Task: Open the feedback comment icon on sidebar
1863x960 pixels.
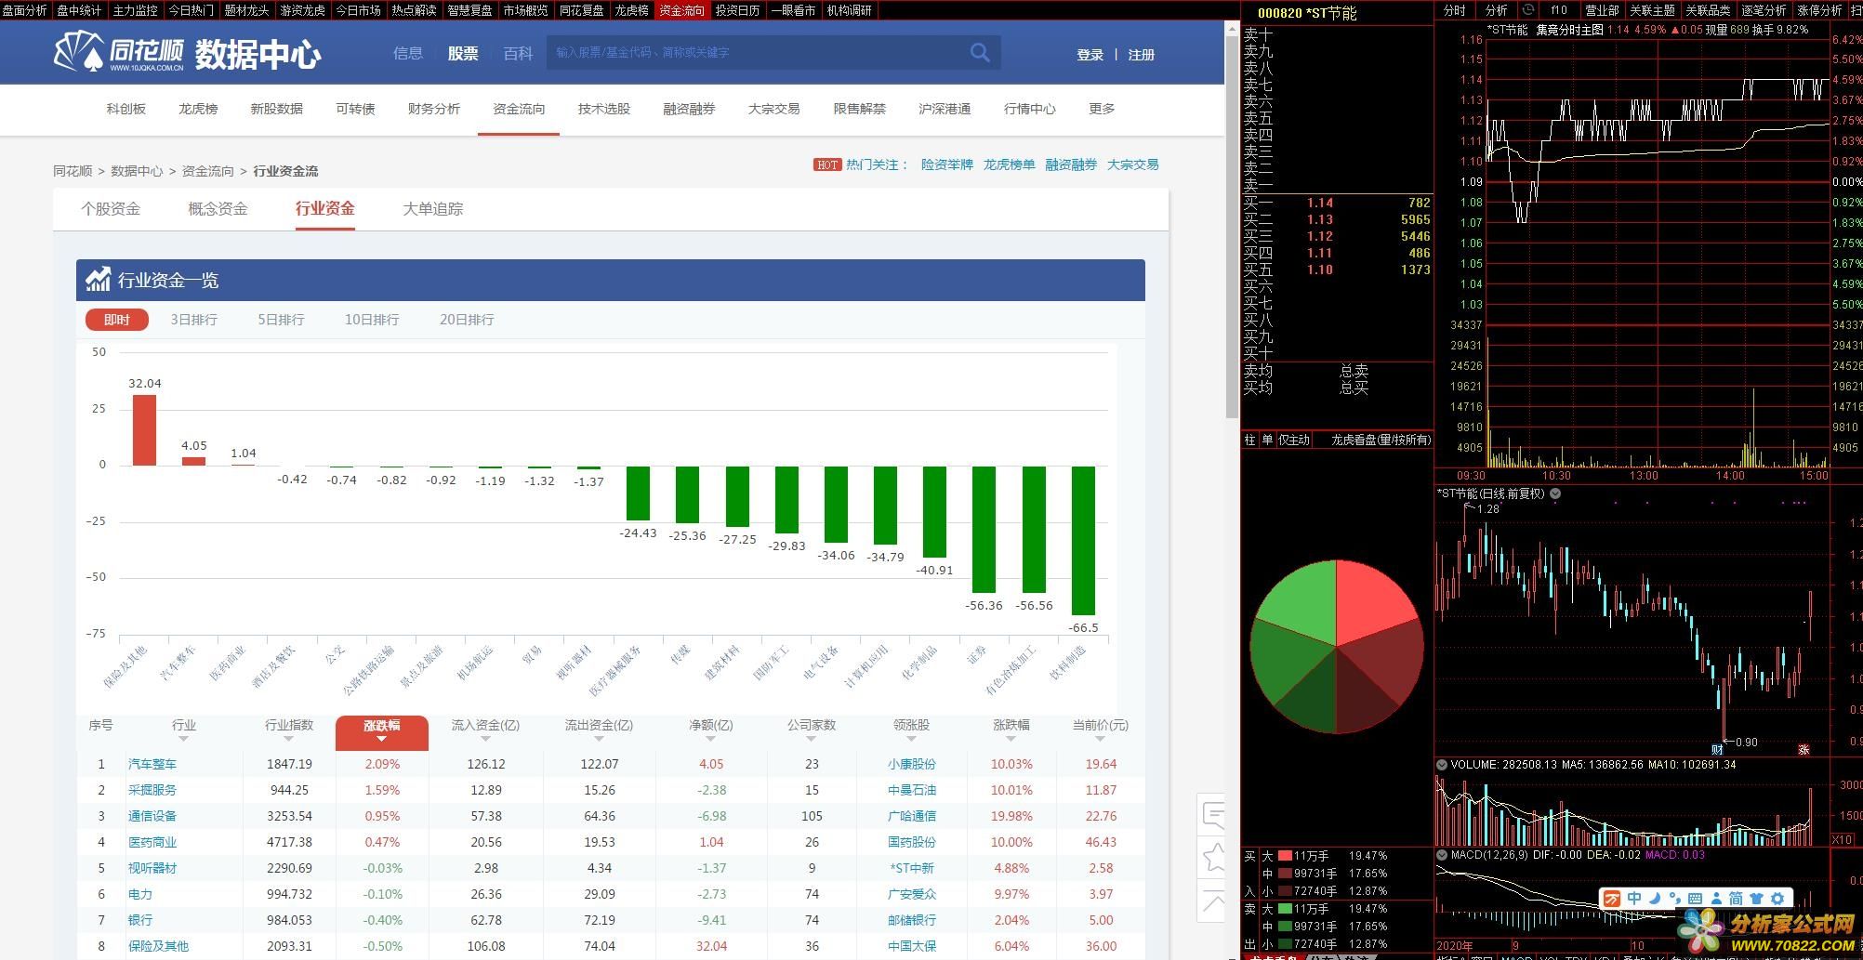Action: 1213,815
